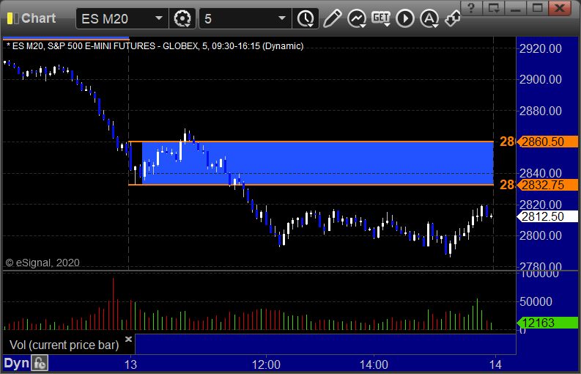
Task: Open the GET advanced studies menu
Action: coord(381,18)
